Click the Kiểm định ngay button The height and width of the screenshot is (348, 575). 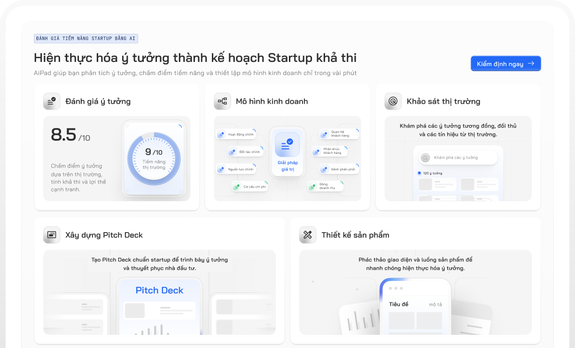click(506, 64)
